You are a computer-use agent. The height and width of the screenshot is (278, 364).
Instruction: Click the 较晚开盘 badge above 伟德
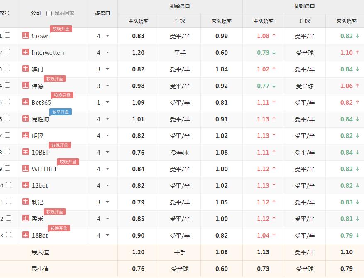pos(55,79)
